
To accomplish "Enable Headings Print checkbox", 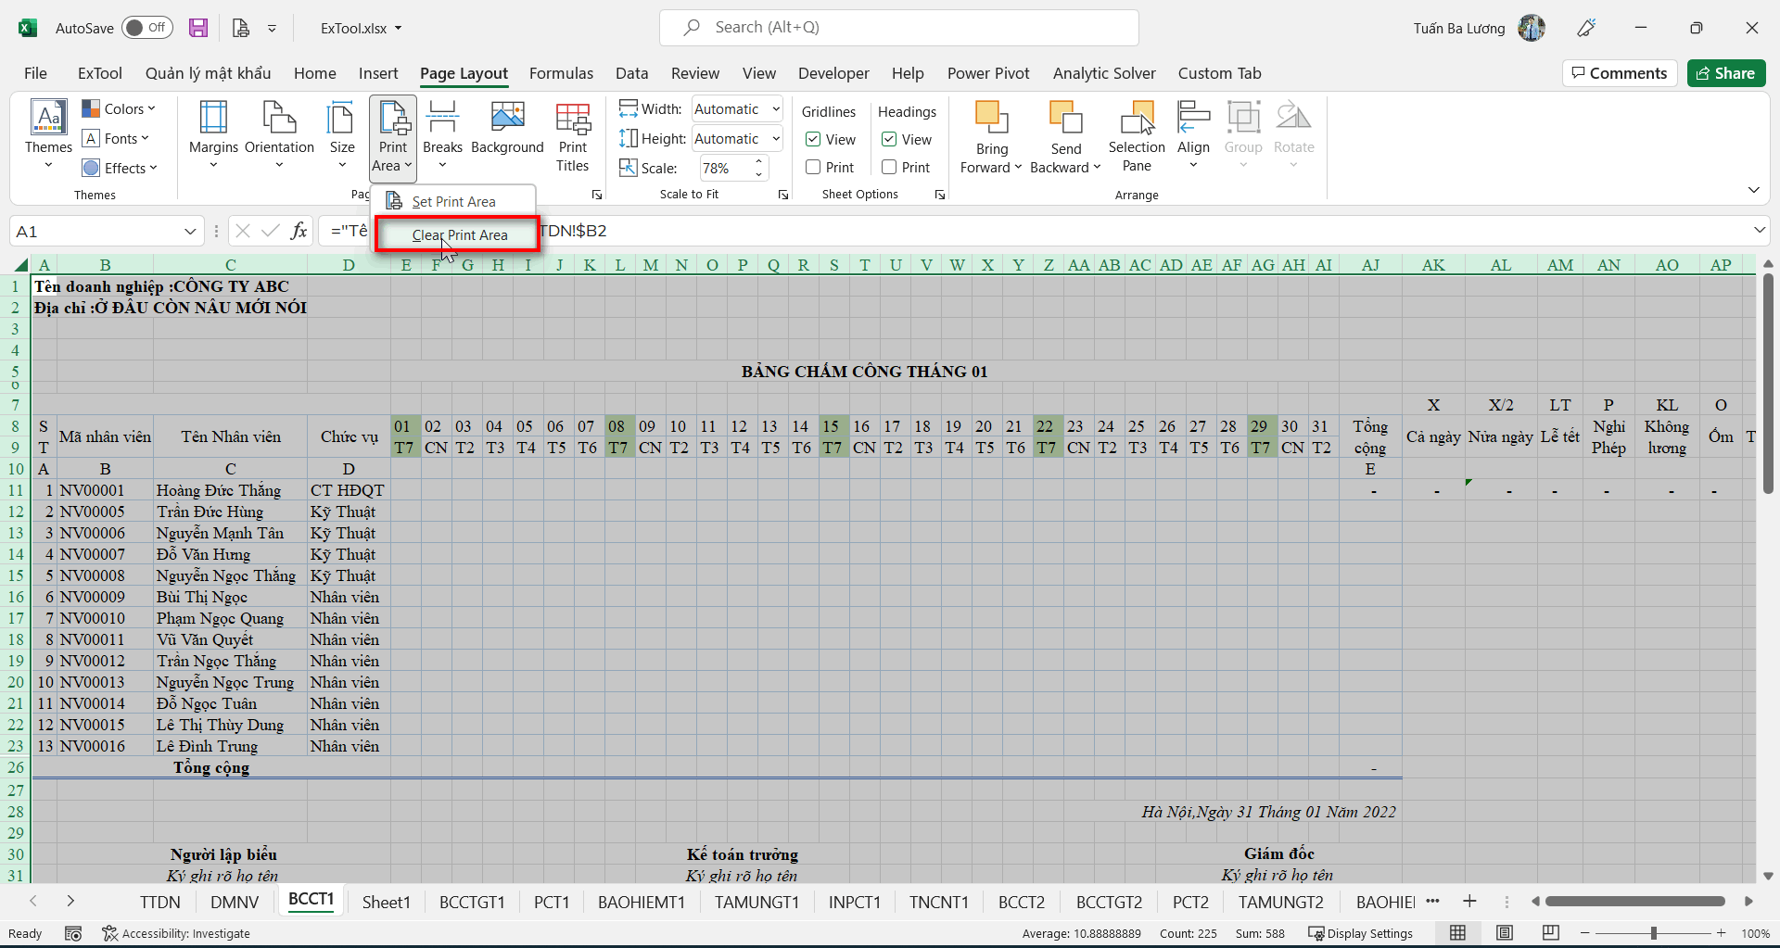I will 889,167.
